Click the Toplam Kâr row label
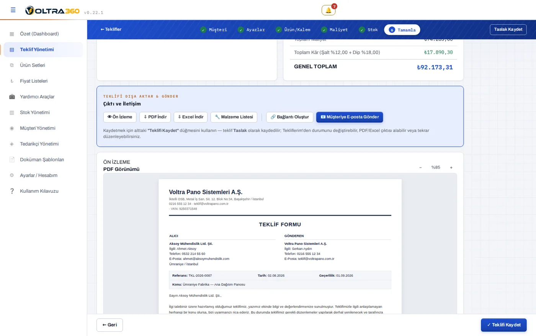This screenshot has width=536, height=336. (x=337, y=52)
